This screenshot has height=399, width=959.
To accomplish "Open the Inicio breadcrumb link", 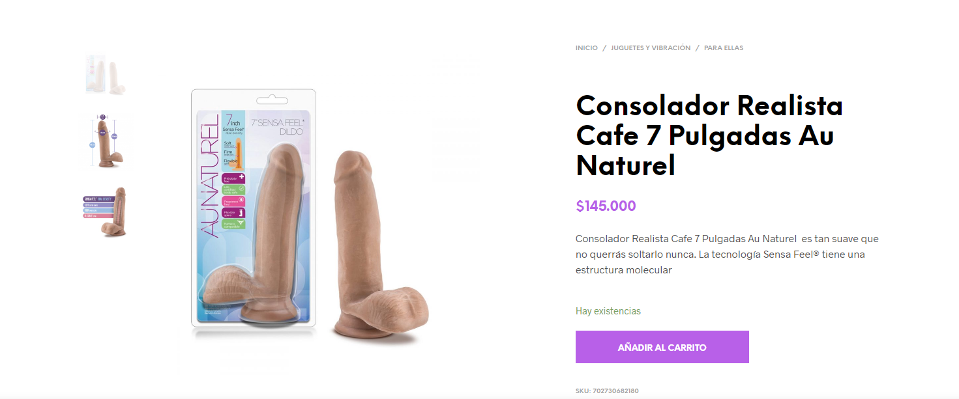I will click(x=587, y=48).
